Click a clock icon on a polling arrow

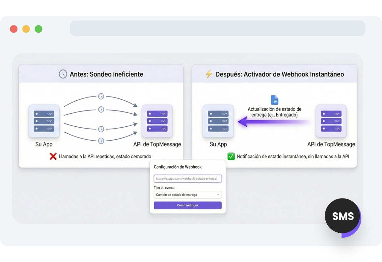coord(101,96)
